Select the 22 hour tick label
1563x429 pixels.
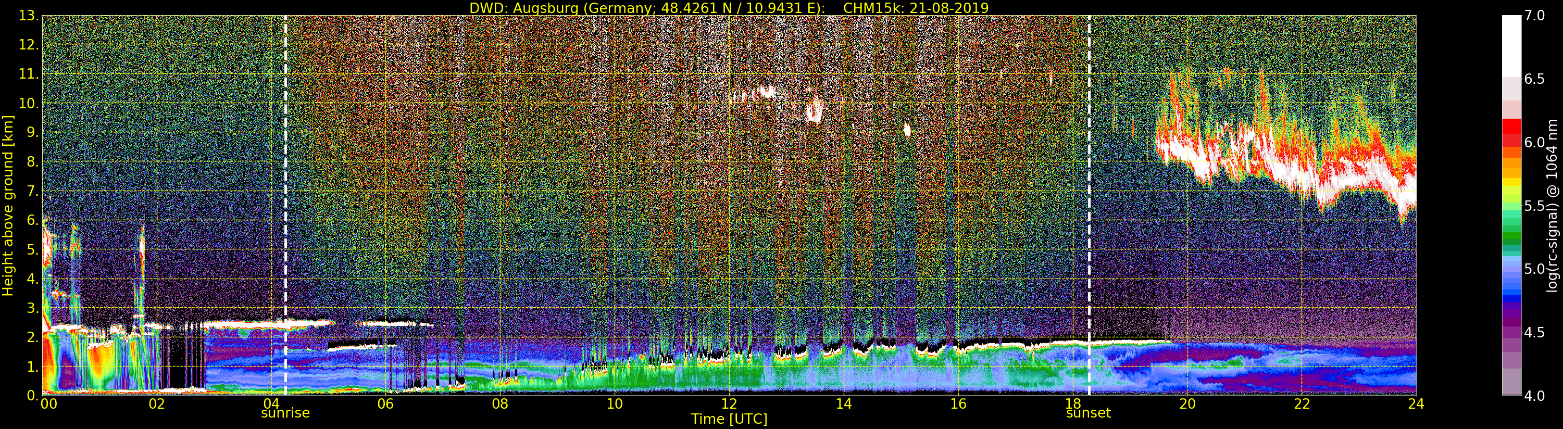click(x=1302, y=403)
